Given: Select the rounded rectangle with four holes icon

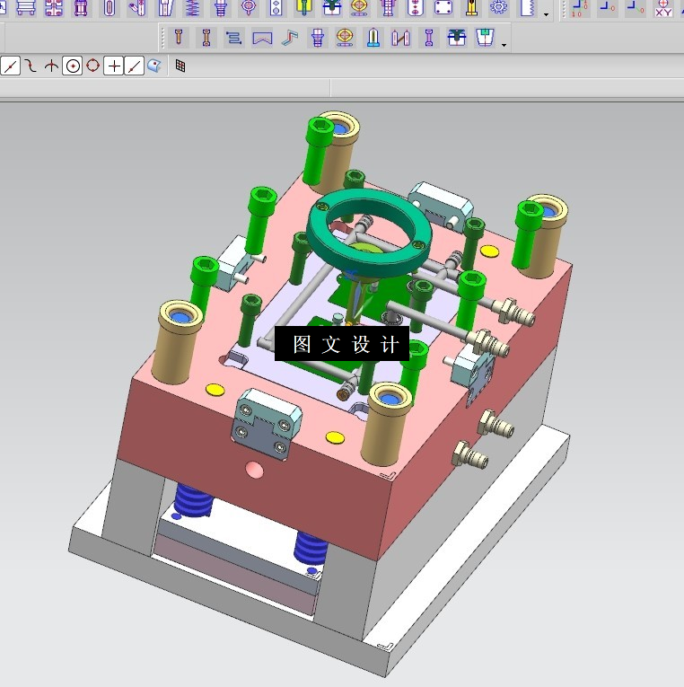Looking at the screenshot, I should coord(443,8).
